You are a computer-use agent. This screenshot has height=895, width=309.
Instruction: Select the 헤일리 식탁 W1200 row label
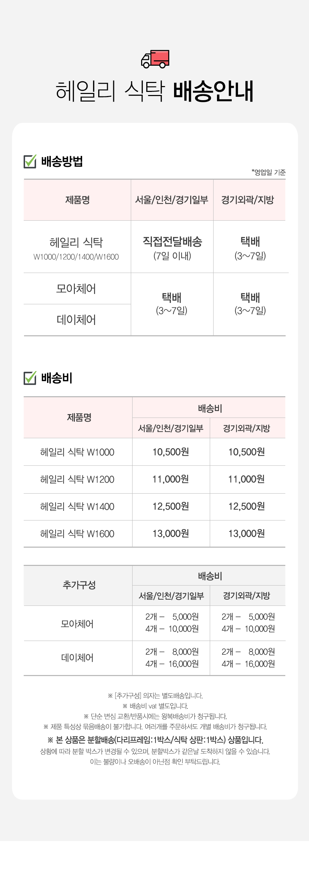(x=77, y=480)
